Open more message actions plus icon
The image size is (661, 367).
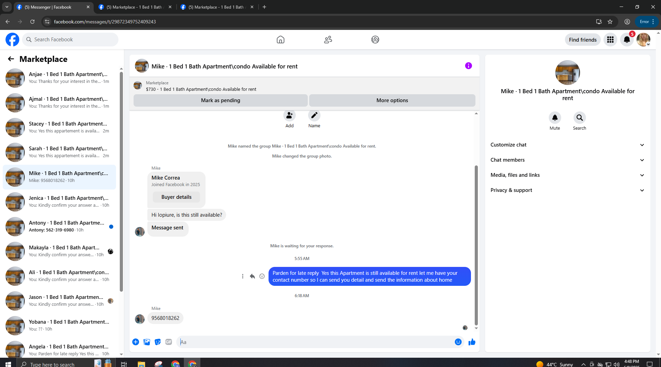tap(136, 342)
